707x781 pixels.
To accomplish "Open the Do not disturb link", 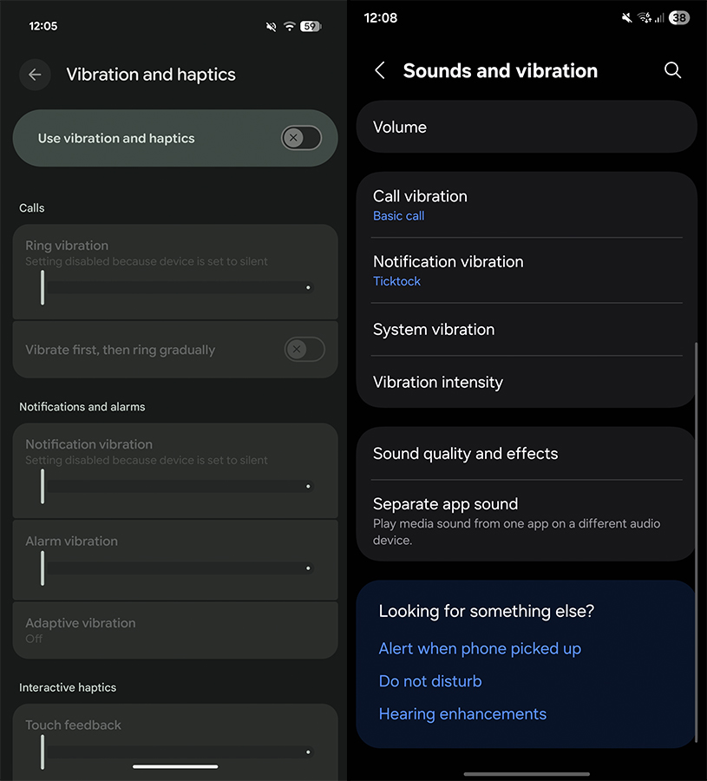I will [x=429, y=681].
